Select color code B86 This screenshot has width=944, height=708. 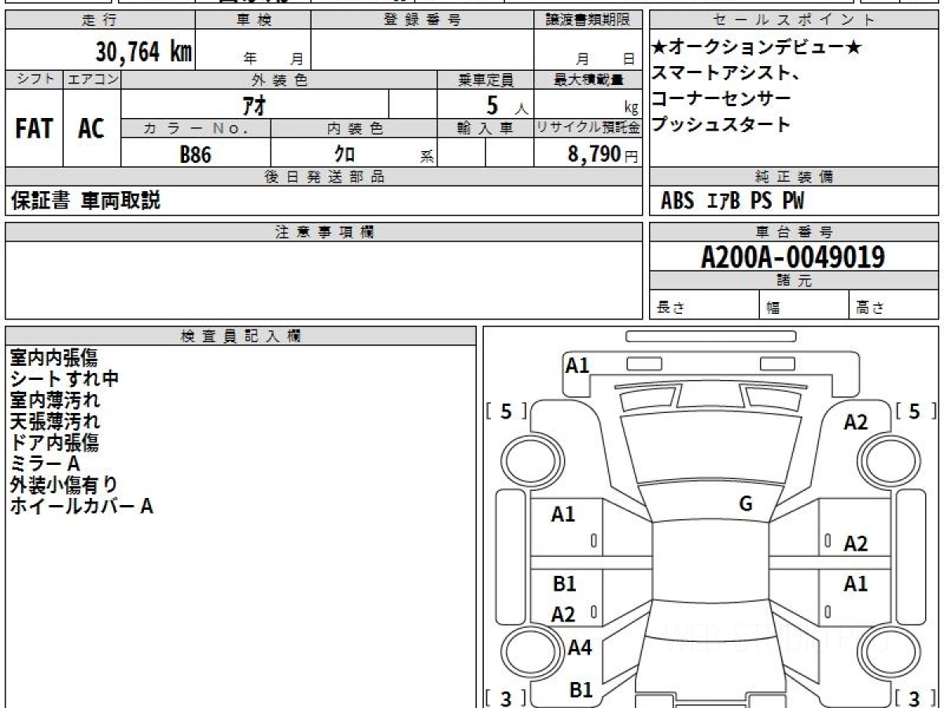click(x=196, y=154)
